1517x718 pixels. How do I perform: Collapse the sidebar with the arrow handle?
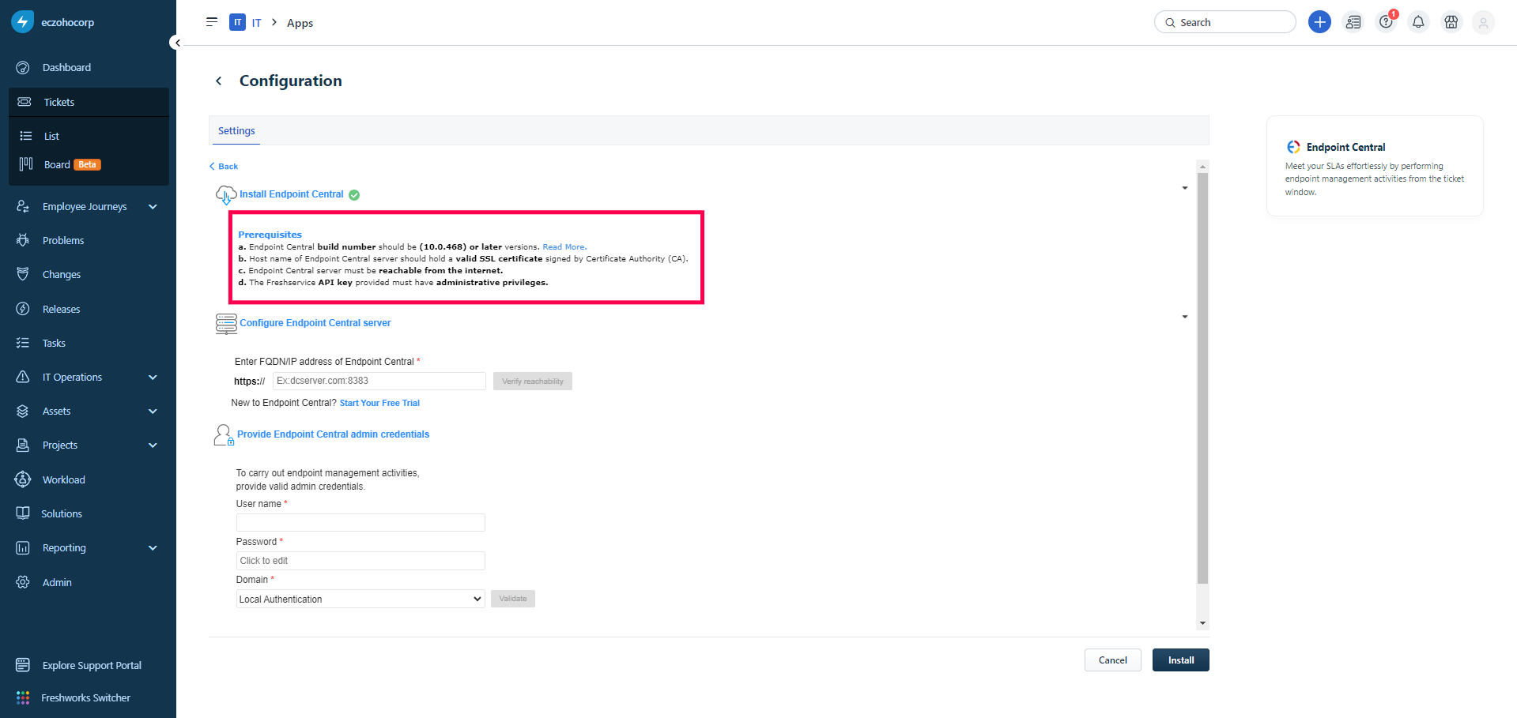click(176, 43)
